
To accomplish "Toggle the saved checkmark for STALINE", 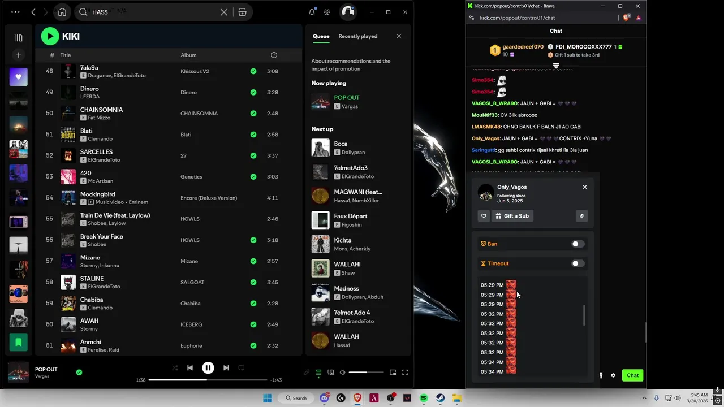I will (253, 282).
